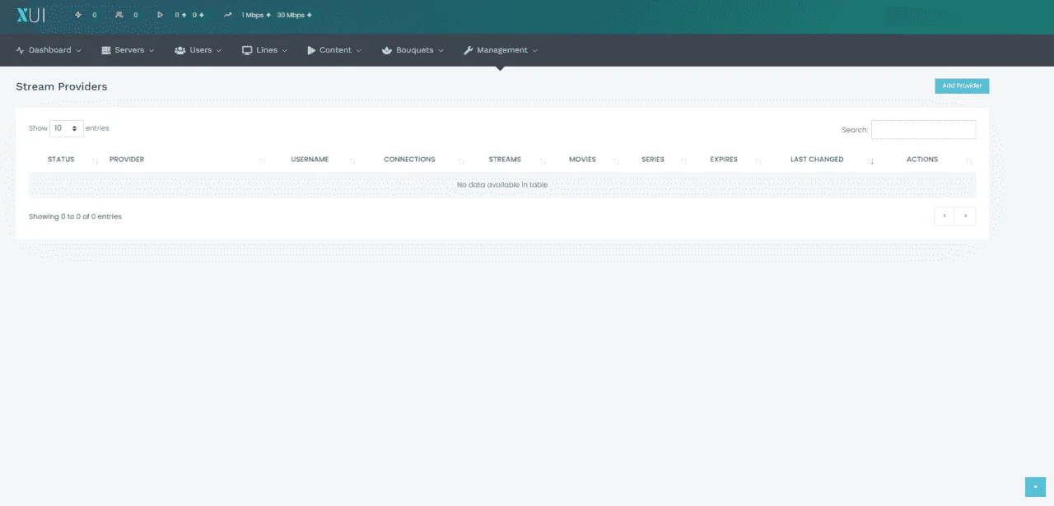Click the 'No data available in table' row
This screenshot has width=1054, height=506.
tap(502, 185)
